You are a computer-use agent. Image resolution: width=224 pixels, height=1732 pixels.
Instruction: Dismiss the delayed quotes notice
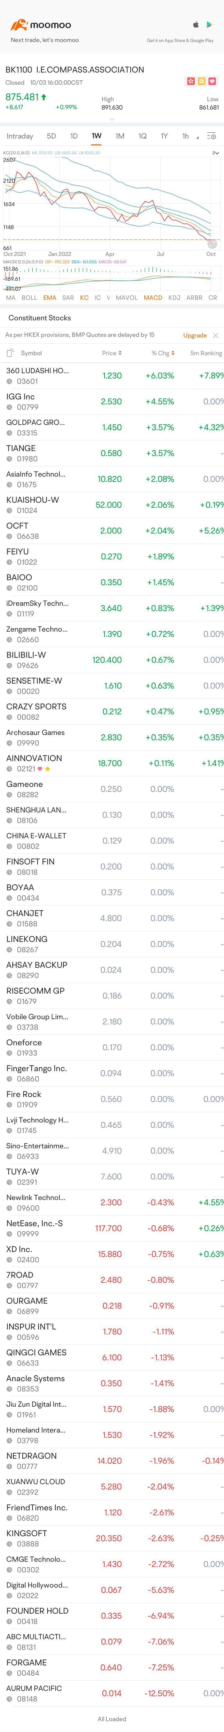tap(215, 335)
